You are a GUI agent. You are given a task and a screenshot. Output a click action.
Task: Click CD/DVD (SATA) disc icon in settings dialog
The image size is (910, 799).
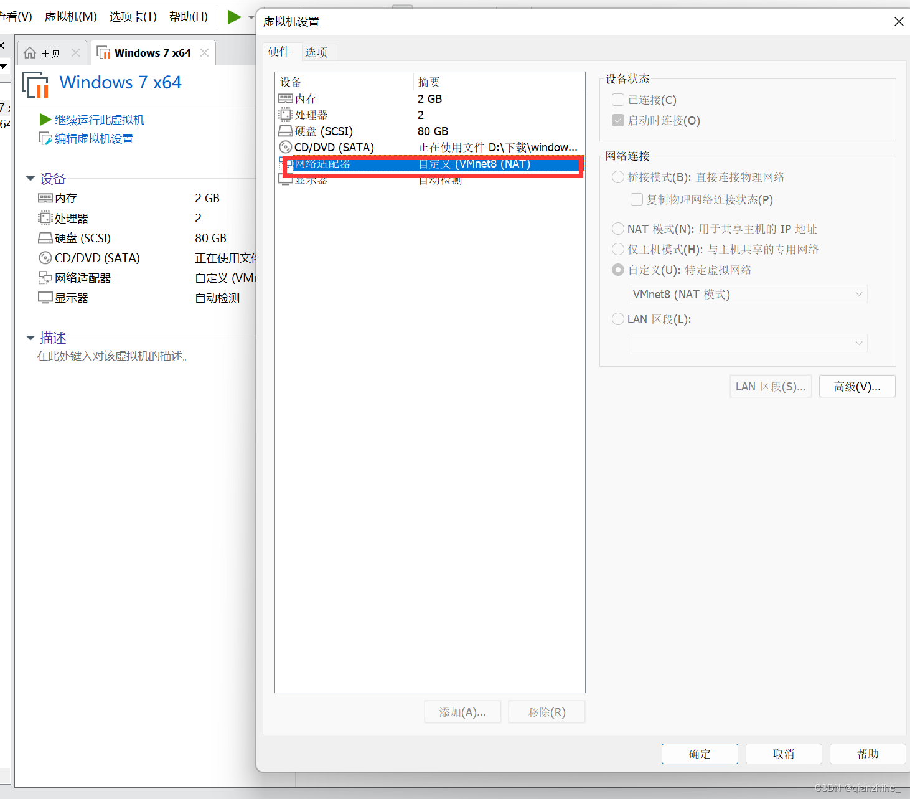(x=285, y=147)
